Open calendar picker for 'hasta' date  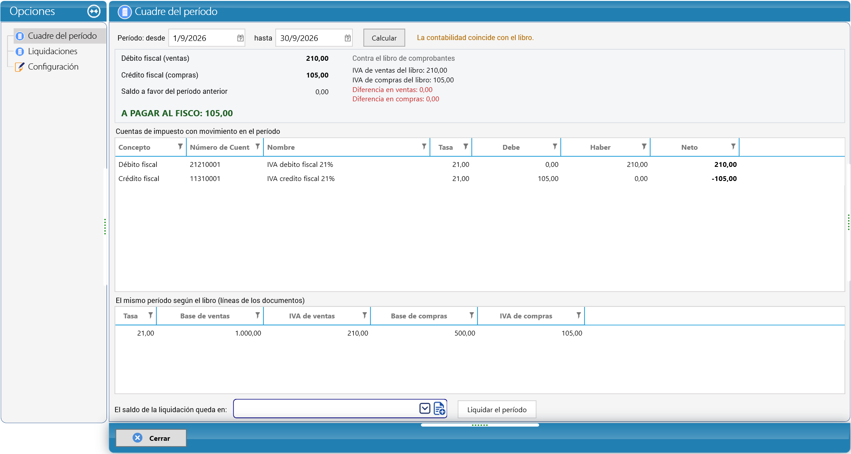pyautogui.click(x=348, y=38)
